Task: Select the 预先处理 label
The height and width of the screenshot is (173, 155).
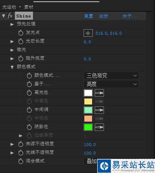Action: click(x=26, y=24)
